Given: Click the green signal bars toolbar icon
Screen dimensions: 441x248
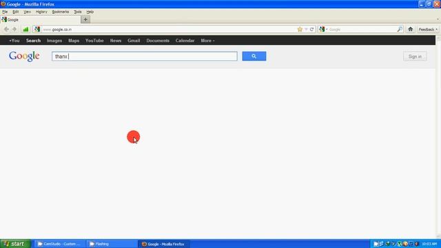Looking at the screenshot, I should click(x=25, y=29).
